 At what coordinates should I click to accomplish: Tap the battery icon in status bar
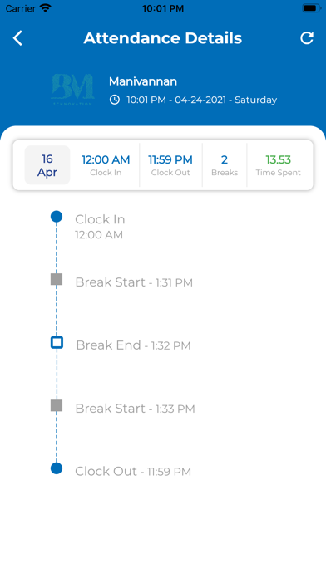point(312,8)
